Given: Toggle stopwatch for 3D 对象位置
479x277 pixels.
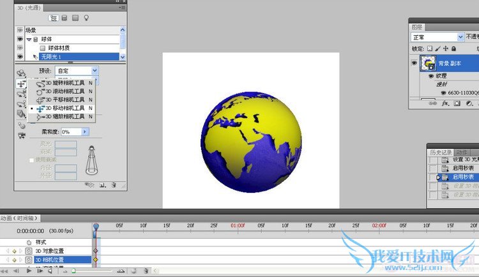Looking at the screenshot, I should coord(29,251).
